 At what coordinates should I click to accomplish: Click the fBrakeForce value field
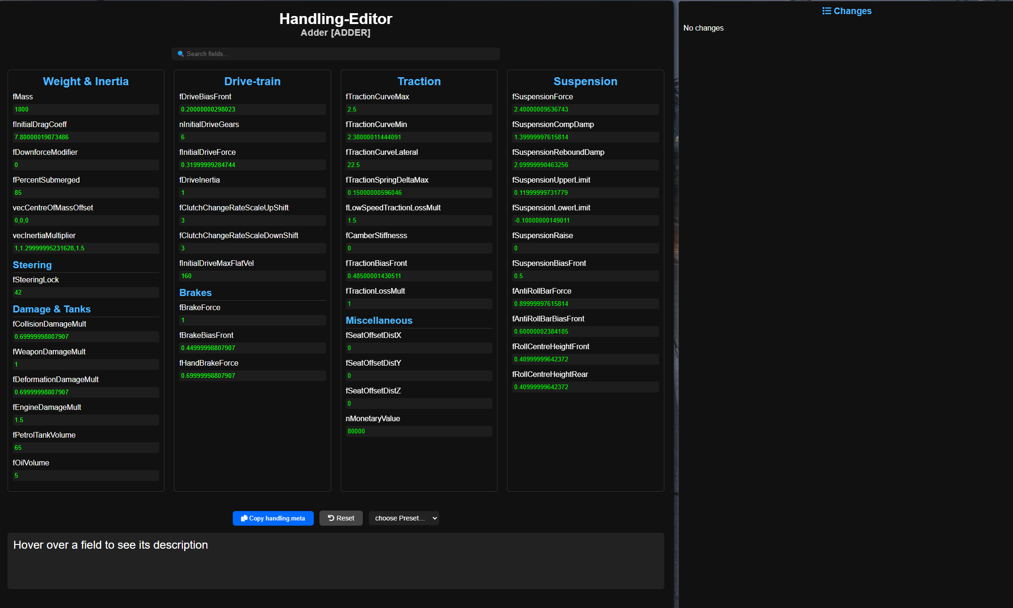(252, 320)
